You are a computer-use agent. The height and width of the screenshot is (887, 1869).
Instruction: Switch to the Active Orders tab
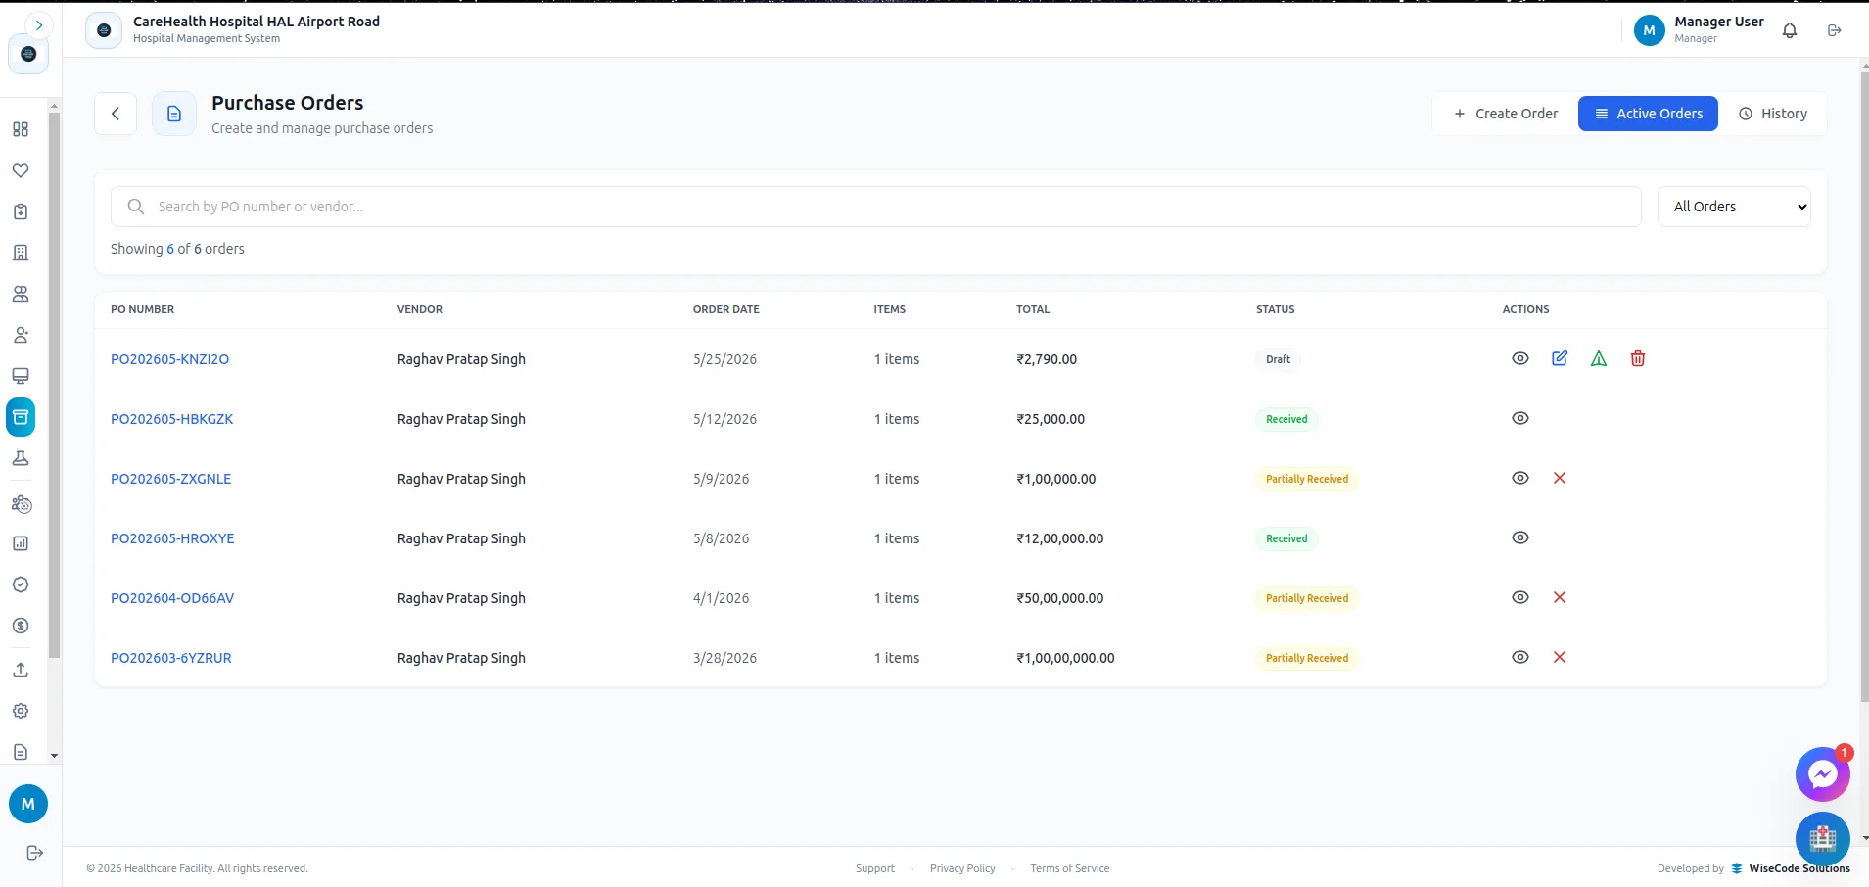tap(1648, 114)
